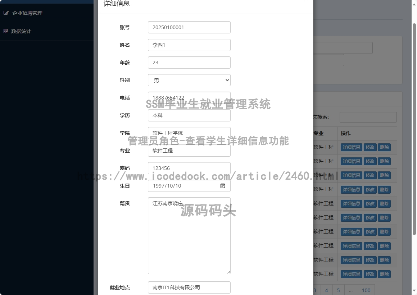Click the 年龄 field showing 23
The width and height of the screenshot is (417, 295).
(x=189, y=63)
